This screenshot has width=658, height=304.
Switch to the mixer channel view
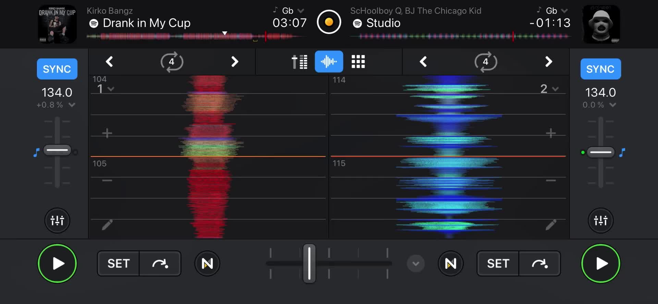click(x=300, y=62)
